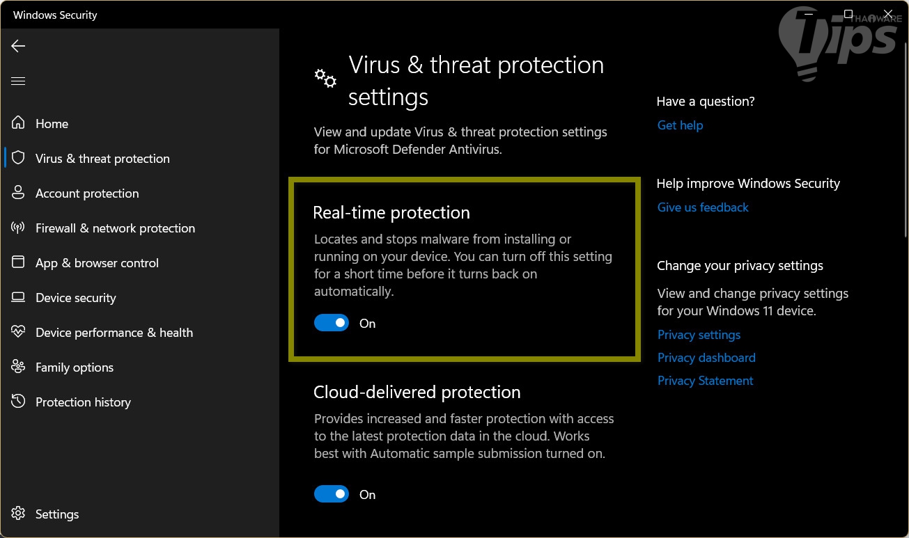
Task: Click the Home house icon
Action: pos(18,124)
